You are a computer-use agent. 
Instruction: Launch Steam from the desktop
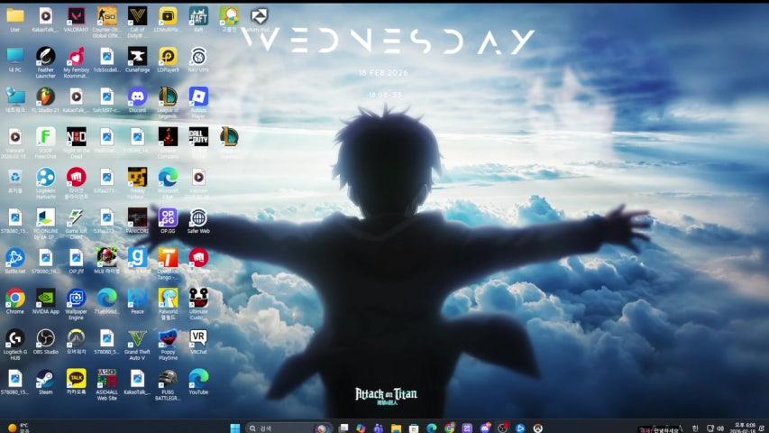coord(46,382)
